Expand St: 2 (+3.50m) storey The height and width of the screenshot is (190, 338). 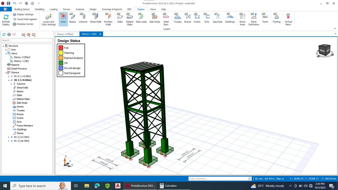pyautogui.click(x=8, y=137)
